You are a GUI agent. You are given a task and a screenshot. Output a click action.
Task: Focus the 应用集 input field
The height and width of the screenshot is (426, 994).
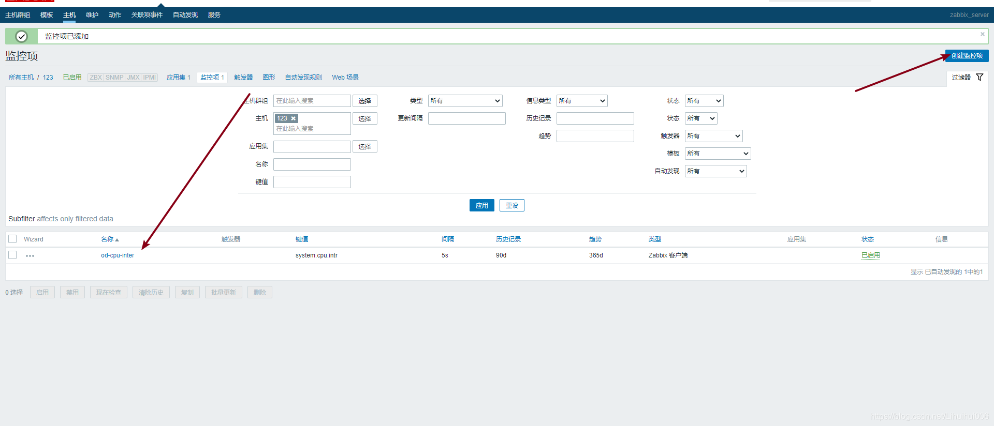click(312, 146)
